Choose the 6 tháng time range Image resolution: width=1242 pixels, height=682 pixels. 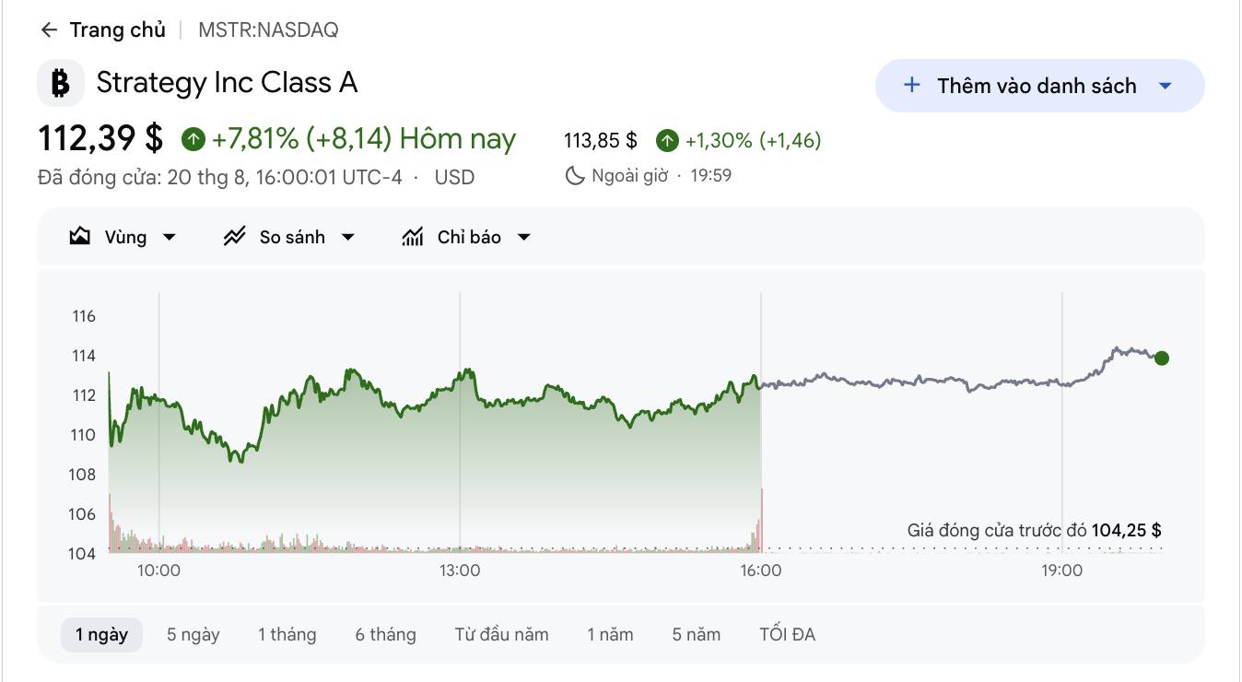pos(386,634)
